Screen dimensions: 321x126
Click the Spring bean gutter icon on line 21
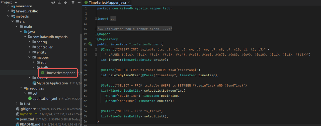(x=90, y=44)
